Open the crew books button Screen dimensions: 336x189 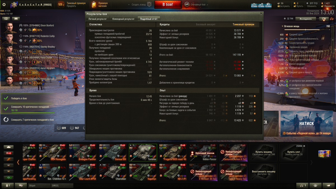click(x=16, y=18)
